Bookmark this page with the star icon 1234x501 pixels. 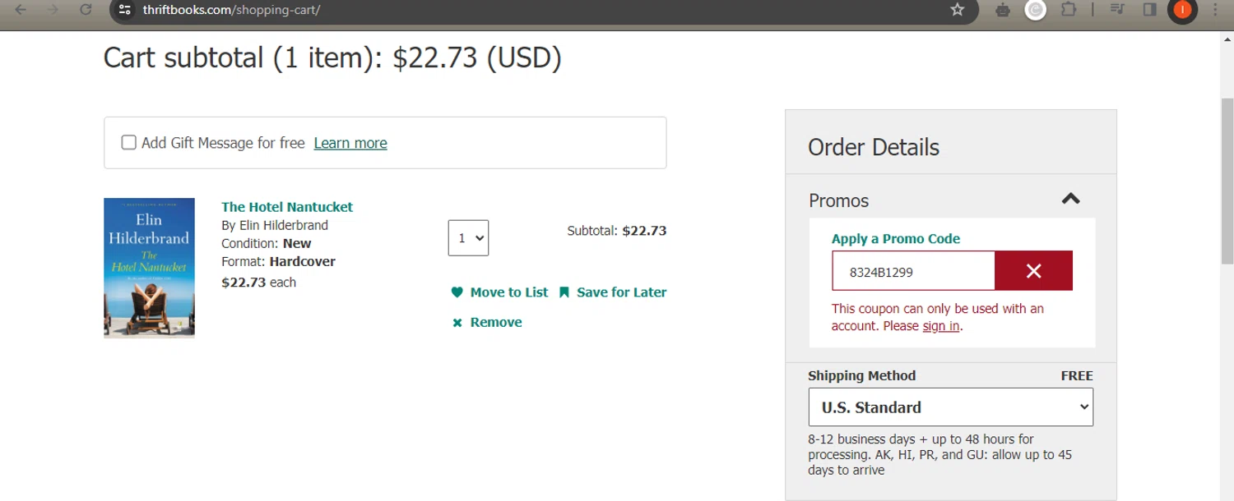tap(957, 10)
